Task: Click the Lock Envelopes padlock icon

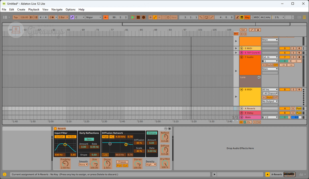Action: coord(258,30)
